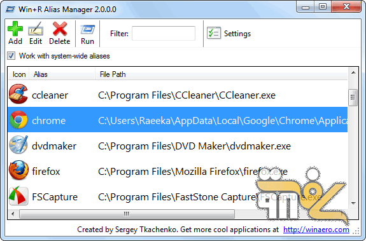Select the FSCapture icon in the list

(18, 196)
